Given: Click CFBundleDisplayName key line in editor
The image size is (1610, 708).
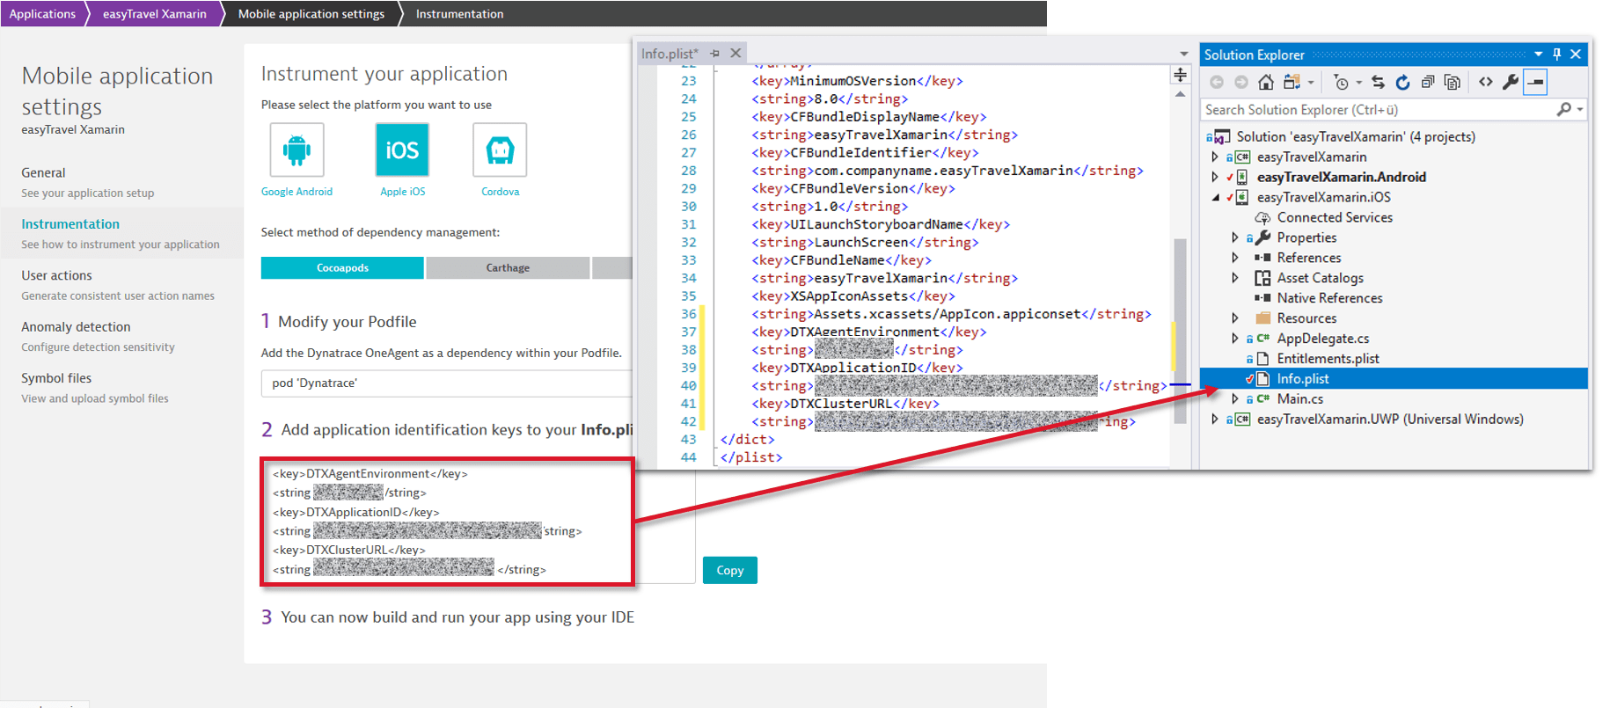Looking at the screenshot, I should pos(868,117).
